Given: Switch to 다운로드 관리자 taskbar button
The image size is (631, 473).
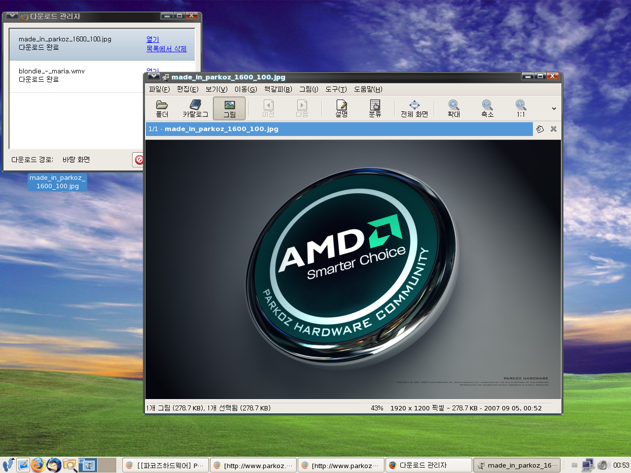Looking at the screenshot, I should 428,465.
